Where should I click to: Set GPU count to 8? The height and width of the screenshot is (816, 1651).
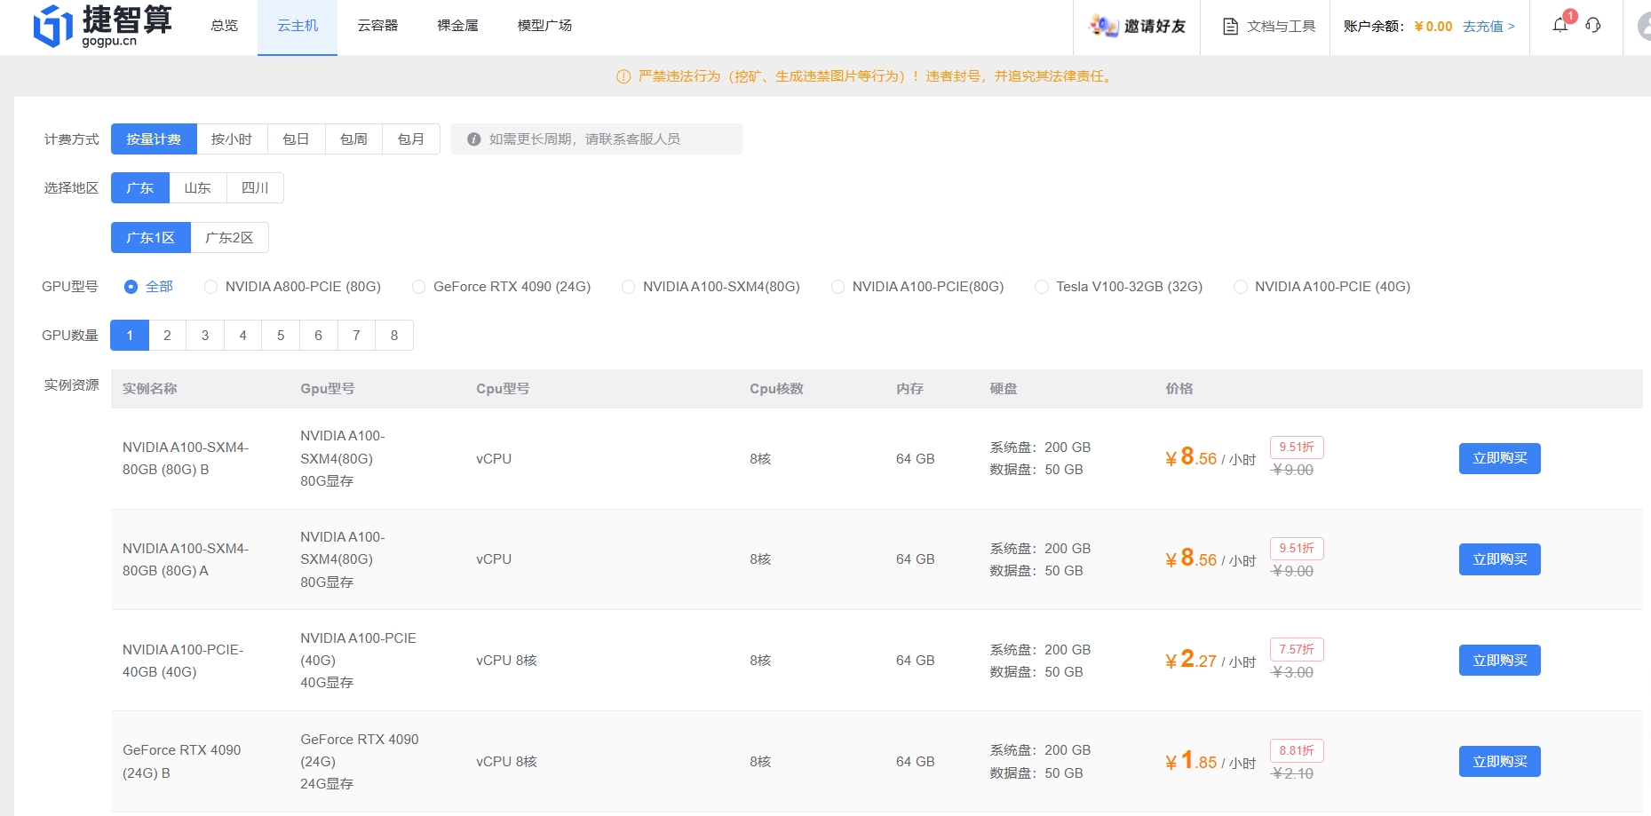(394, 336)
